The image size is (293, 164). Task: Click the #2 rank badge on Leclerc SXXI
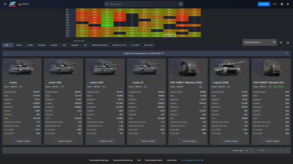click(62, 87)
